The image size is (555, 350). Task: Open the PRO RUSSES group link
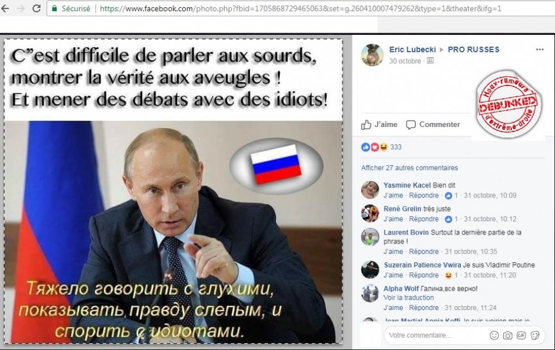pos(473,49)
